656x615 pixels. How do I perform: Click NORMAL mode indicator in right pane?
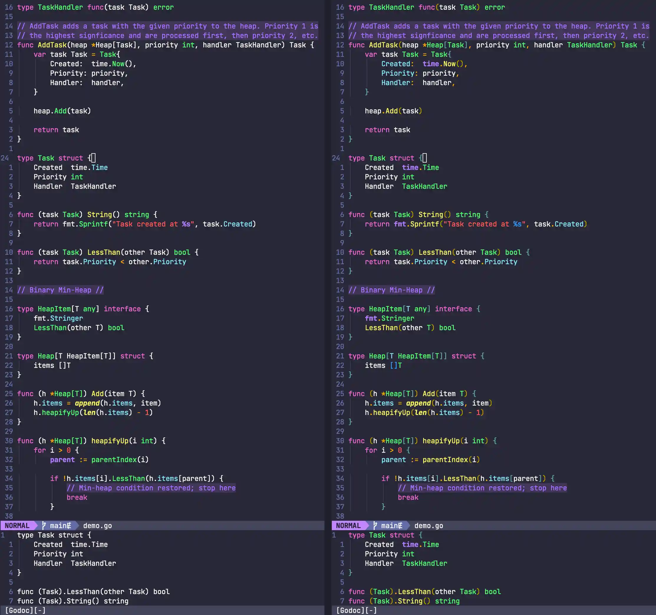tap(348, 525)
